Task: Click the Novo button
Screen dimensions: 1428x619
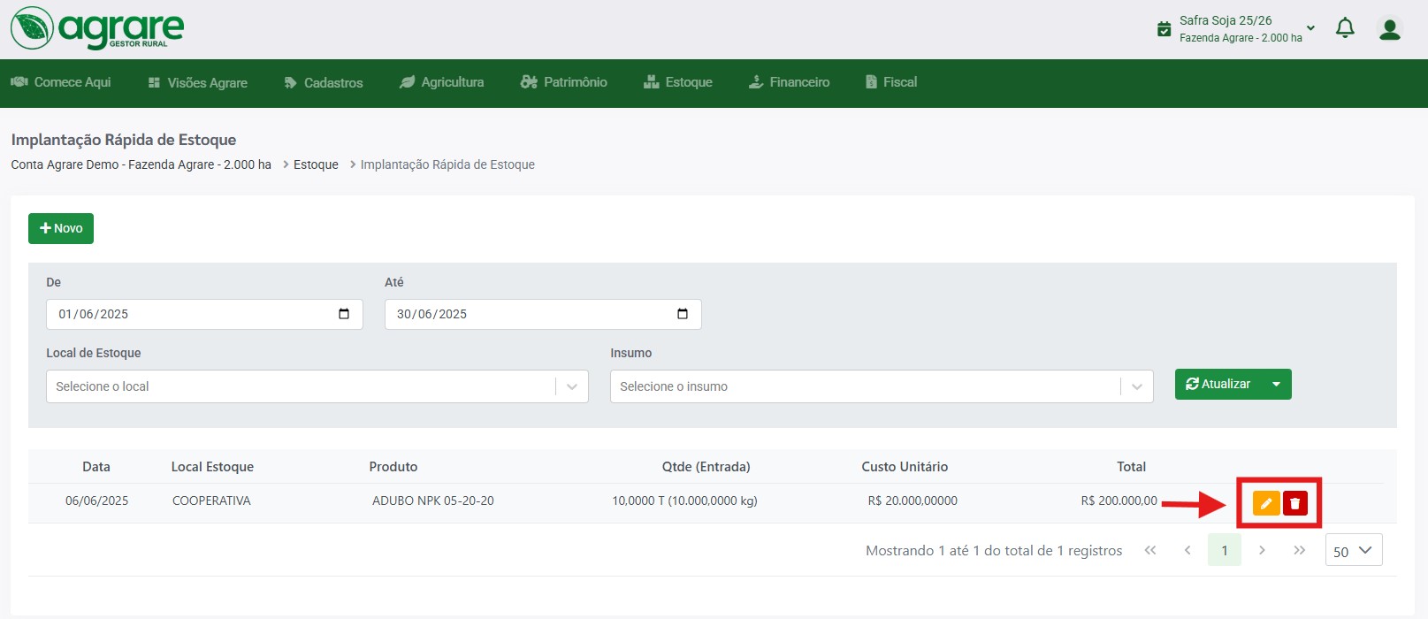Action: click(61, 228)
